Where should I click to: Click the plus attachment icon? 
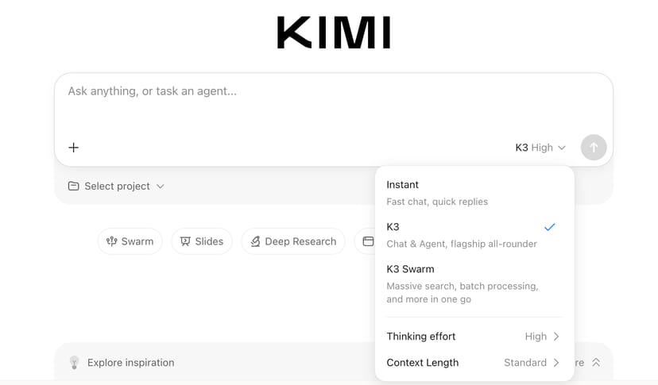pos(73,148)
